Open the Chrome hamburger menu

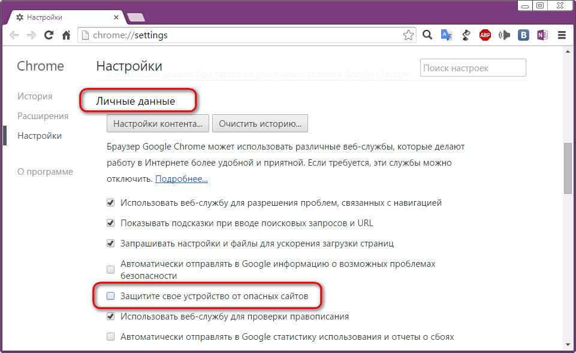[562, 35]
